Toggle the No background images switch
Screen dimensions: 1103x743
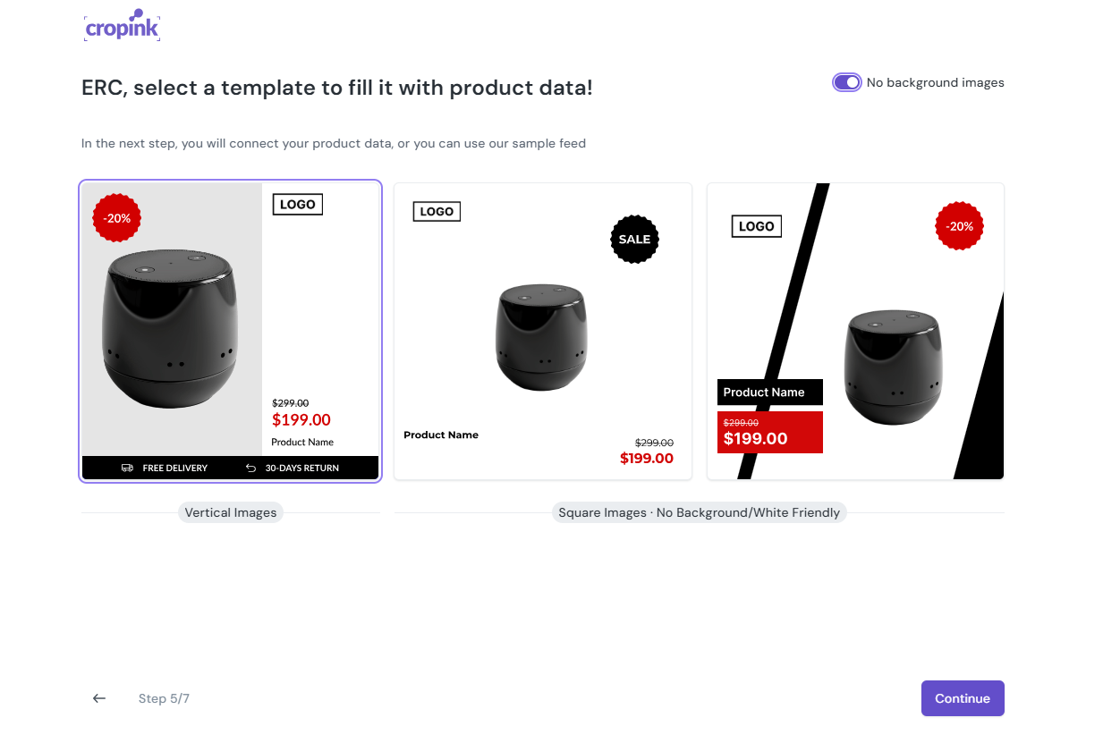[846, 82]
